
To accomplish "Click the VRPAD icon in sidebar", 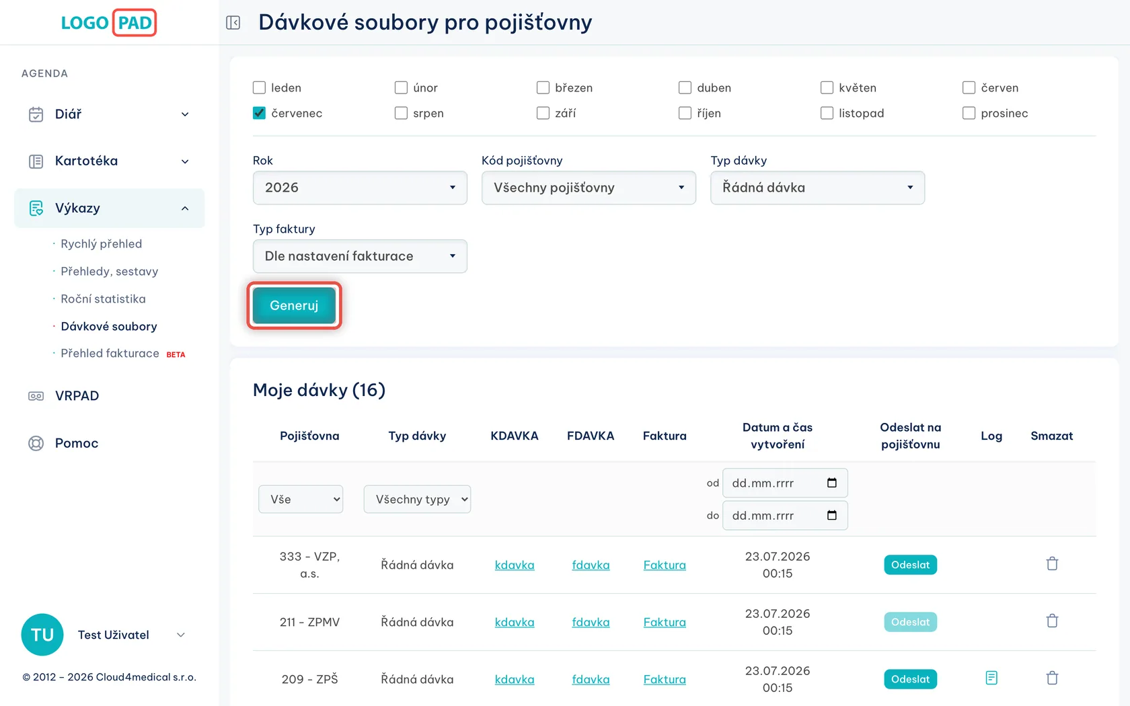I will [x=36, y=396].
